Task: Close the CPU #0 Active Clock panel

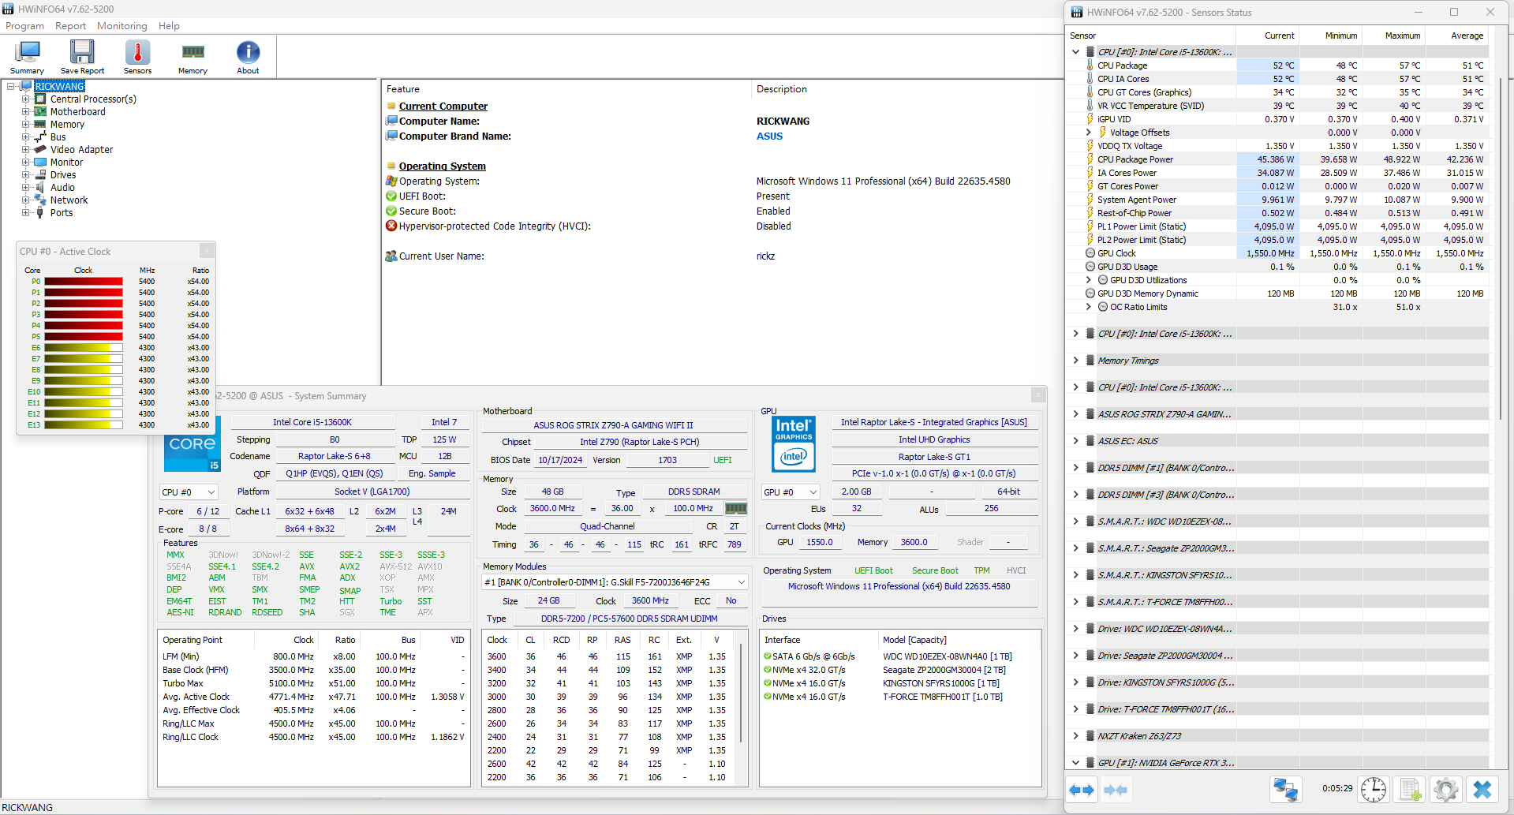Action: 207,251
